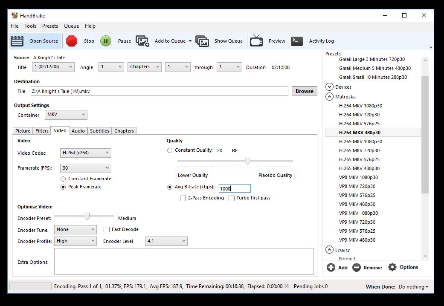444x306 pixels.
Task: Open the toolbar overflow arrow
Action: pyautogui.click(x=431, y=47)
